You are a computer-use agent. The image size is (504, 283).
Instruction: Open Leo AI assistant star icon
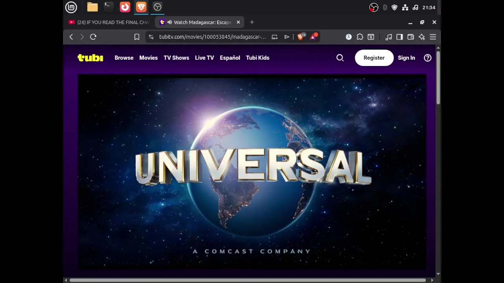point(422,37)
